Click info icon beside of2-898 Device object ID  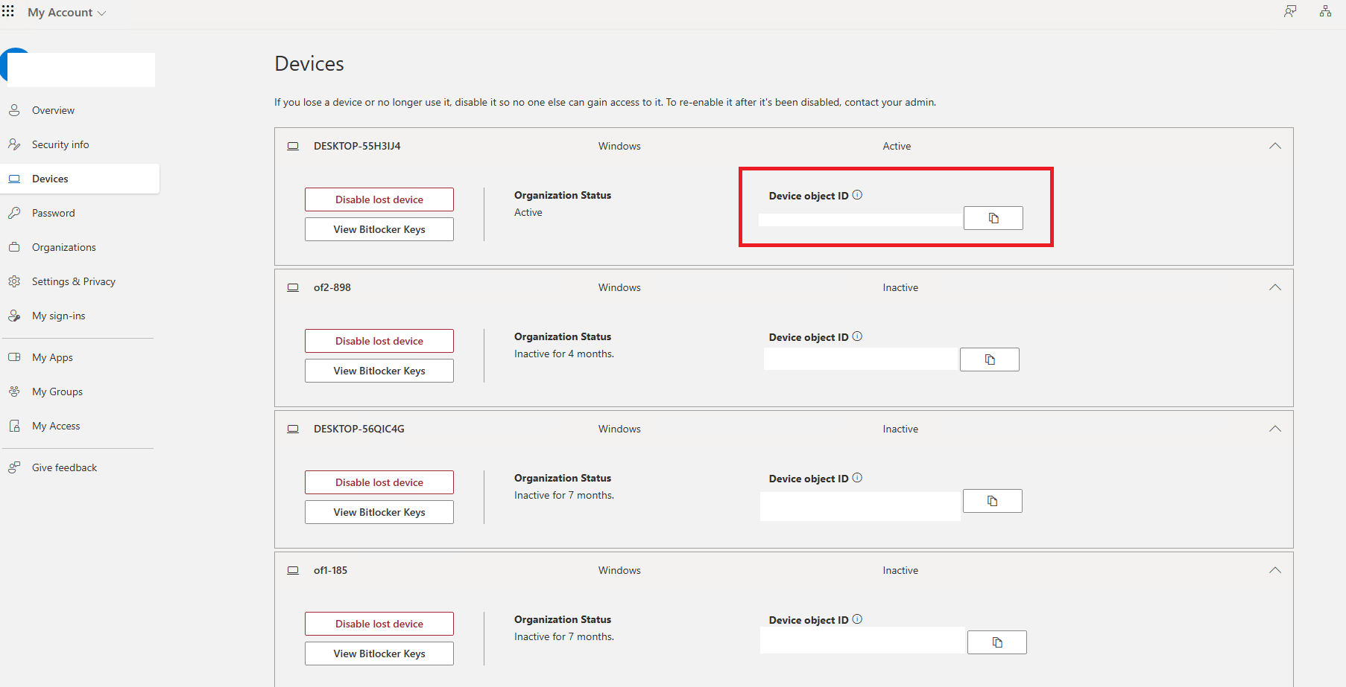click(x=857, y=336)
